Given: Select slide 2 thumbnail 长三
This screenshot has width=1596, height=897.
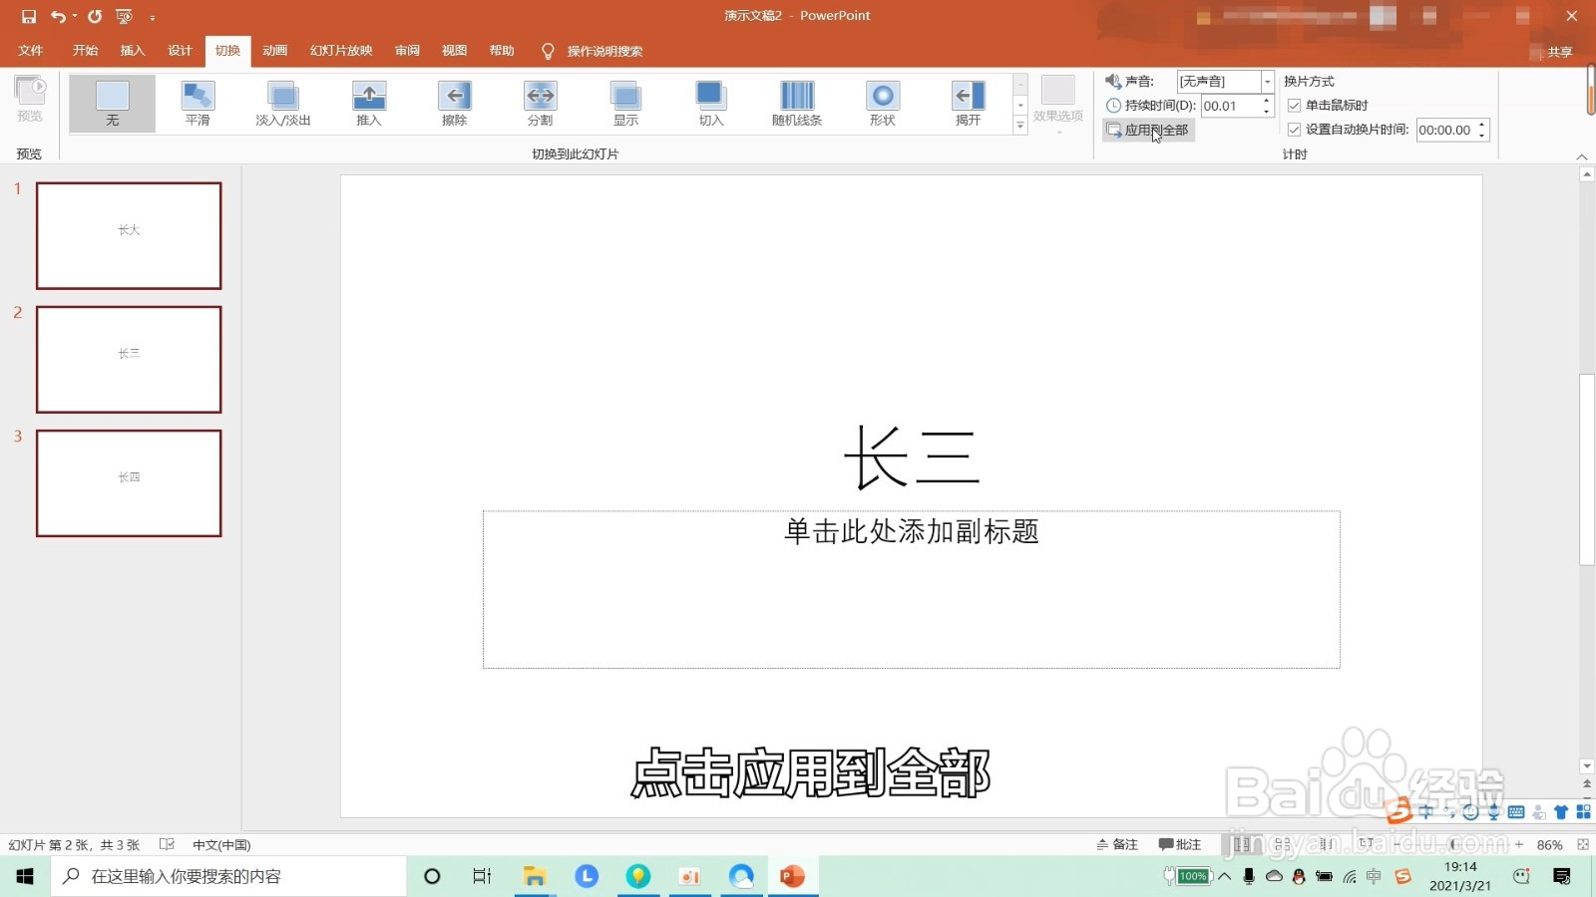Looking at the screenshot, I should (129, 359).
